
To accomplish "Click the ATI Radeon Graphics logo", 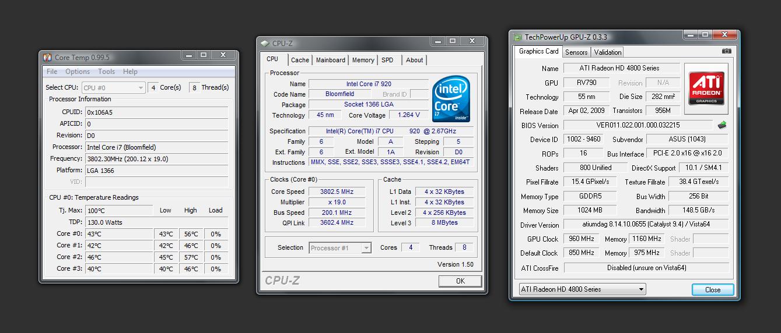I will click(x=706, y=88).
